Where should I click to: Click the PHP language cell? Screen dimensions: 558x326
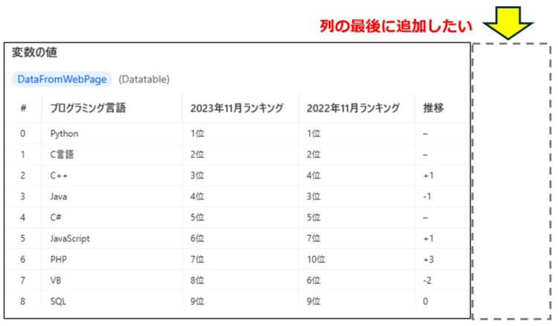click(58, 260)
